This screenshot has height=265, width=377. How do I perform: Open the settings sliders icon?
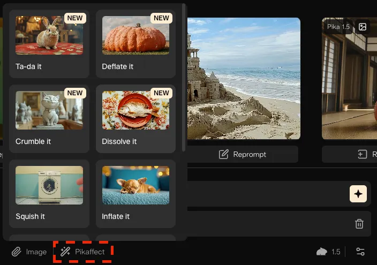[x=360, y=252]
